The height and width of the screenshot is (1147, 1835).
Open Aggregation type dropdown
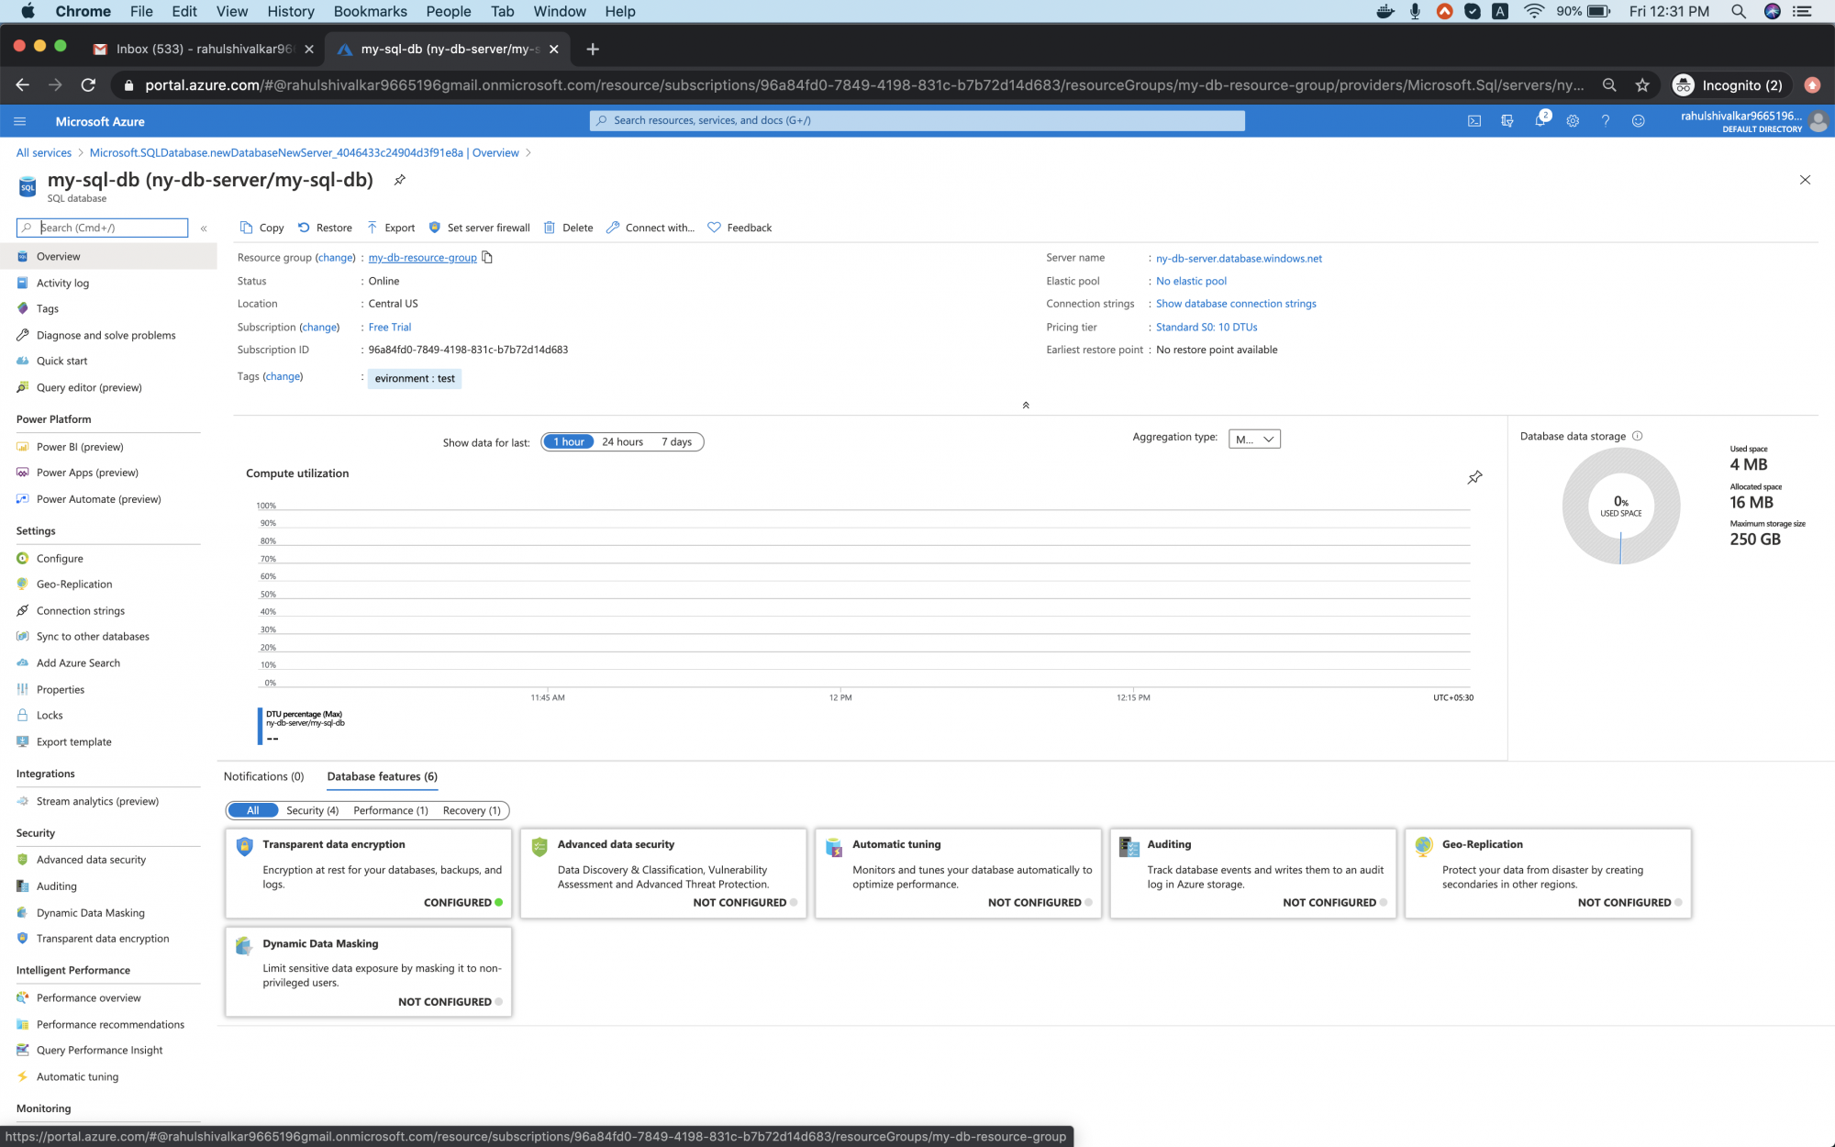(1253, 440)
